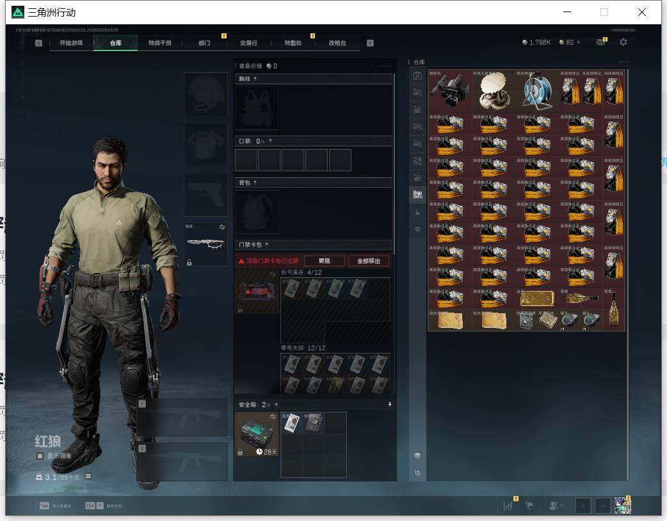Screen dimensions: 667x521
Task: Open the warehouse sidebar gear icon
Action: (417, 229)
